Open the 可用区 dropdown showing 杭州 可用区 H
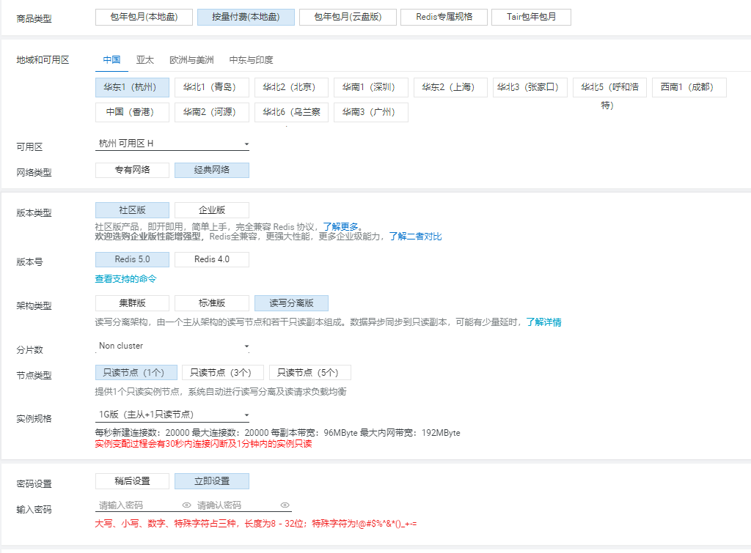Screen dimensions: 751x553 (x=174, y=144)
